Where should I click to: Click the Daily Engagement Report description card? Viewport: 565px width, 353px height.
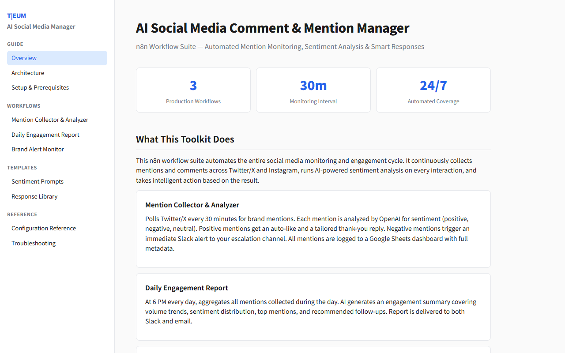313,307
